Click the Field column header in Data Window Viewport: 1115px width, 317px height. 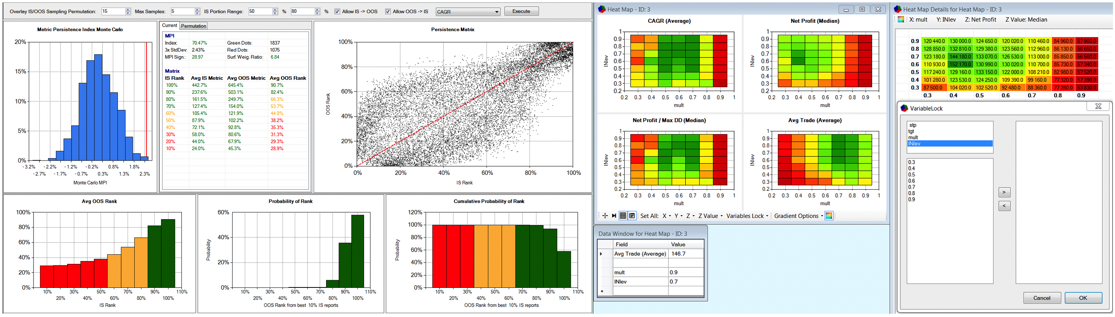pos(641,244)
